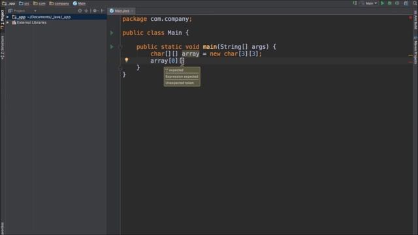Click the Debug bug icon

coord(390,3)
